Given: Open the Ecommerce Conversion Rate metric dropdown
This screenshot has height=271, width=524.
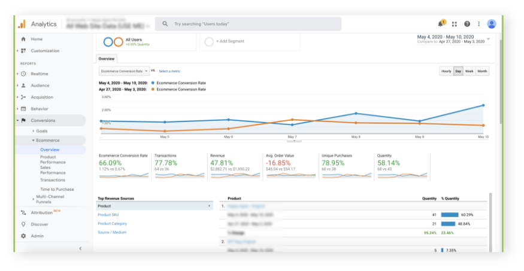Looking at the screenshot, I should 124,71.
